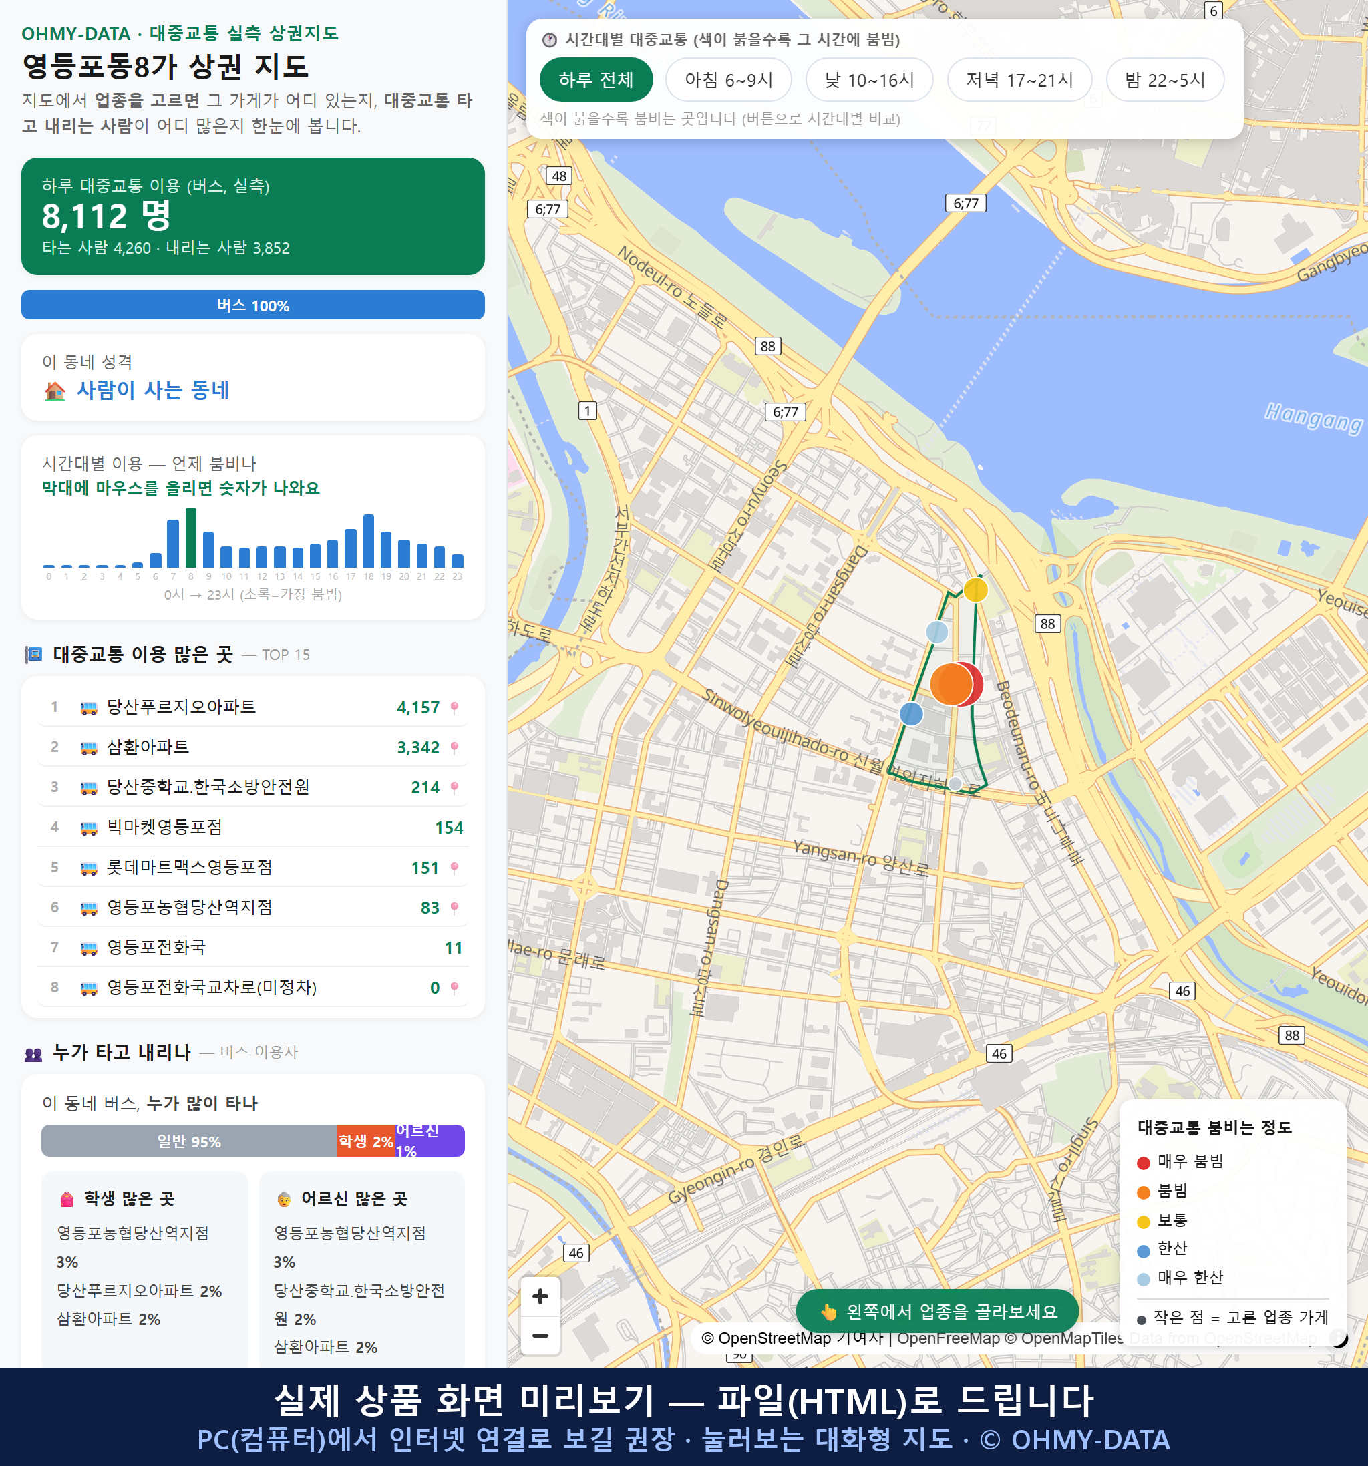
Task: Select 빅마켓영등포점 stop in list
Action: coord(253,828)
